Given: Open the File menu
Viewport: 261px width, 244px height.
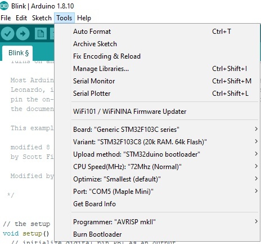Looking at the screenshot, I should (6, 18).
